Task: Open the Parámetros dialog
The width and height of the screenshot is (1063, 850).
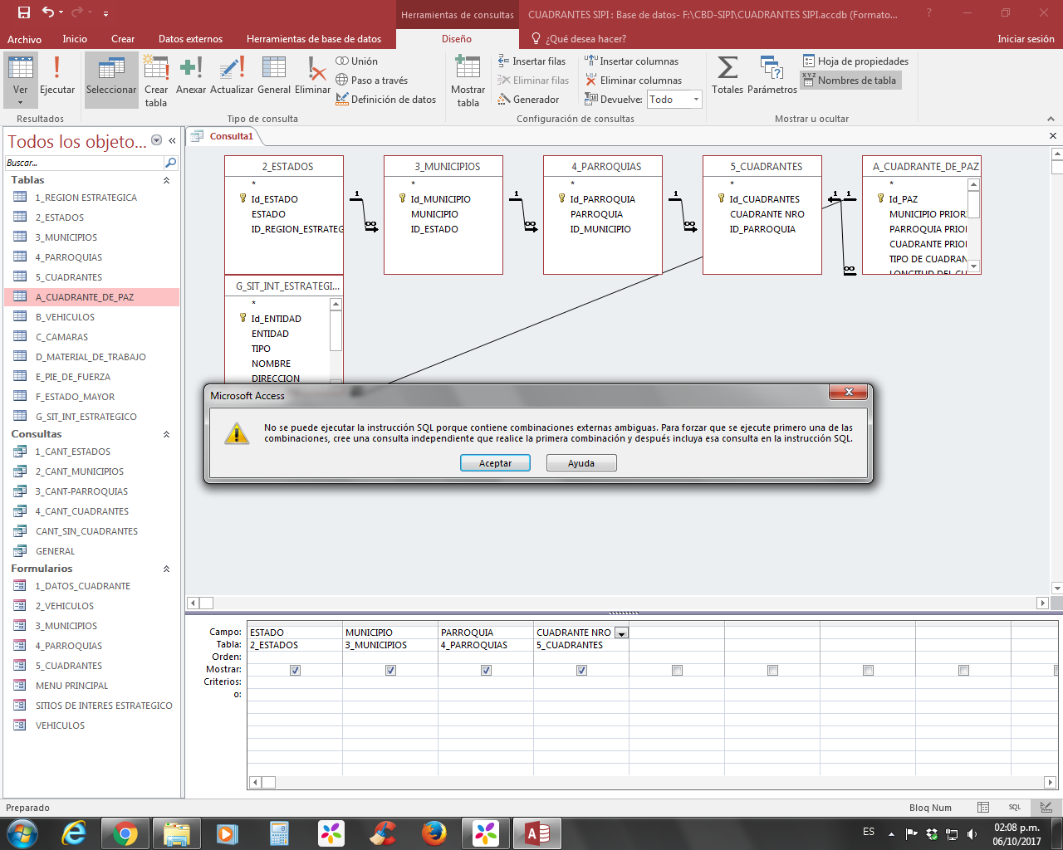Action: click(772, 75)
